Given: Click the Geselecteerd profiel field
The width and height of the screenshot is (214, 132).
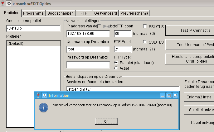Looking at the screenshot, I should click(33, 28).
